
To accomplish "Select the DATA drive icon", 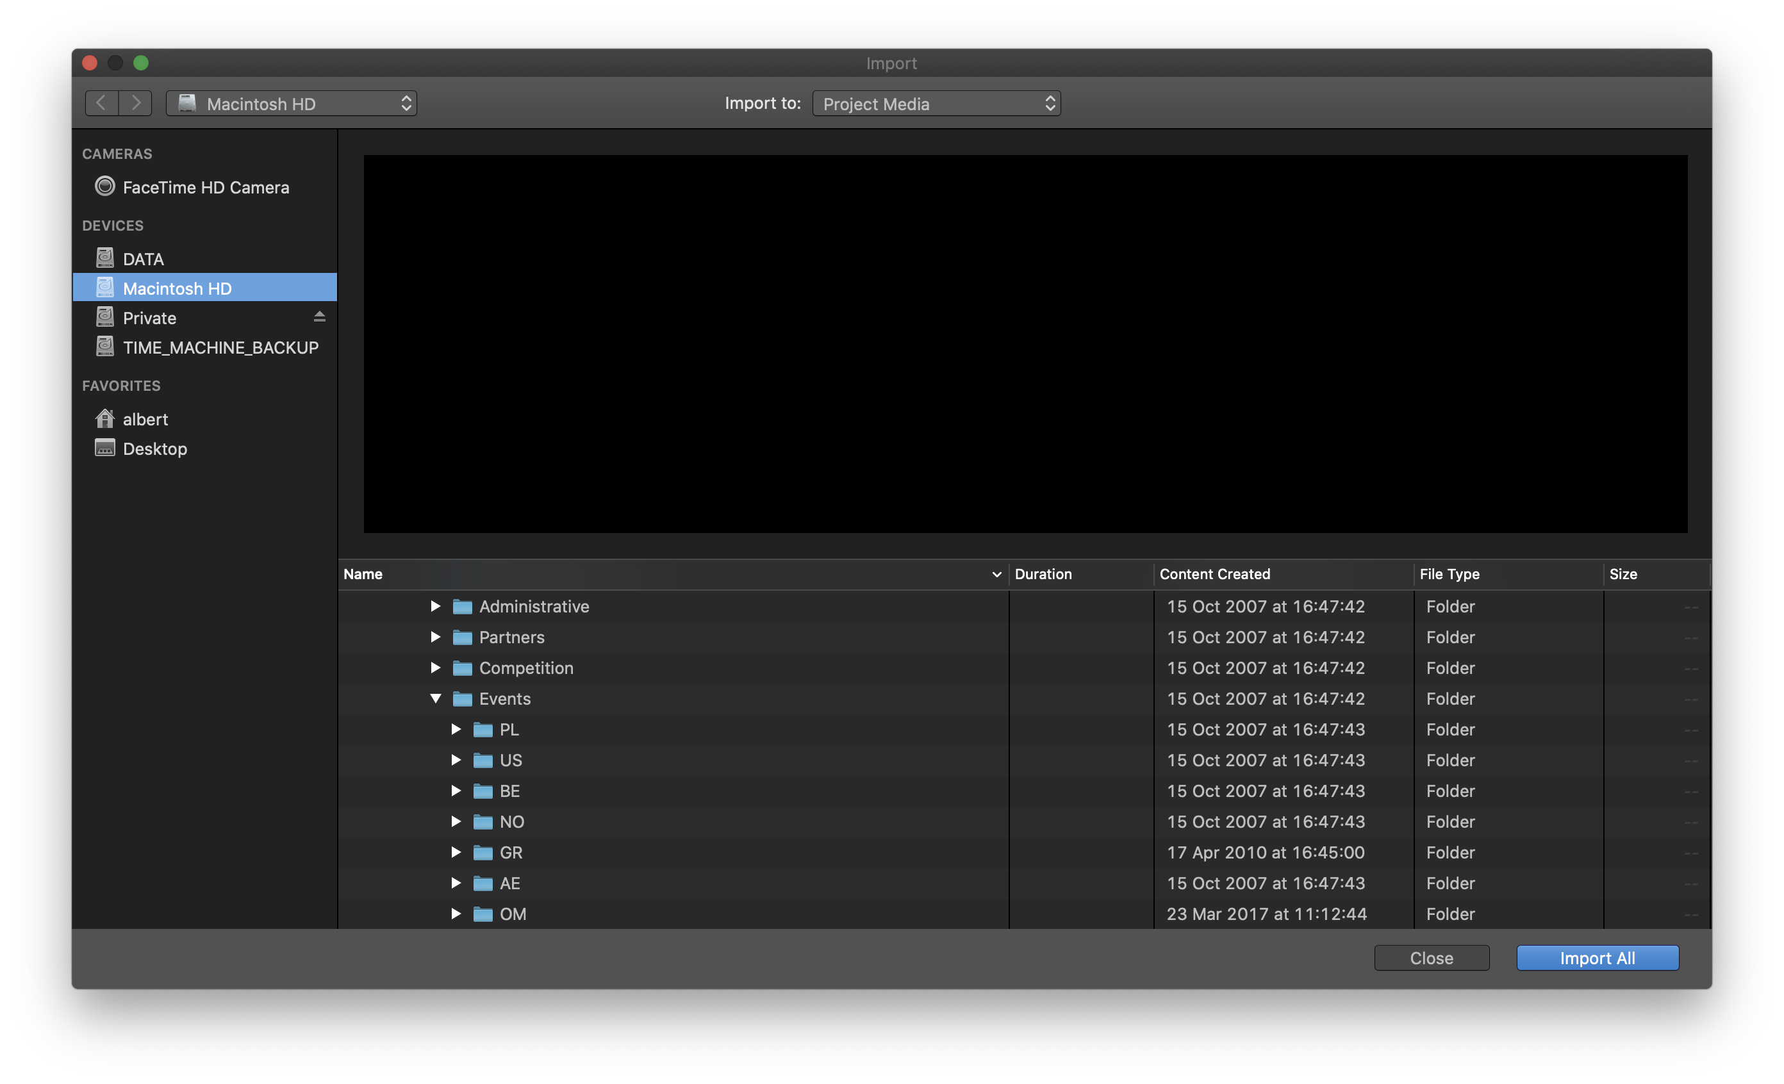I will click(x=105, y=258).
